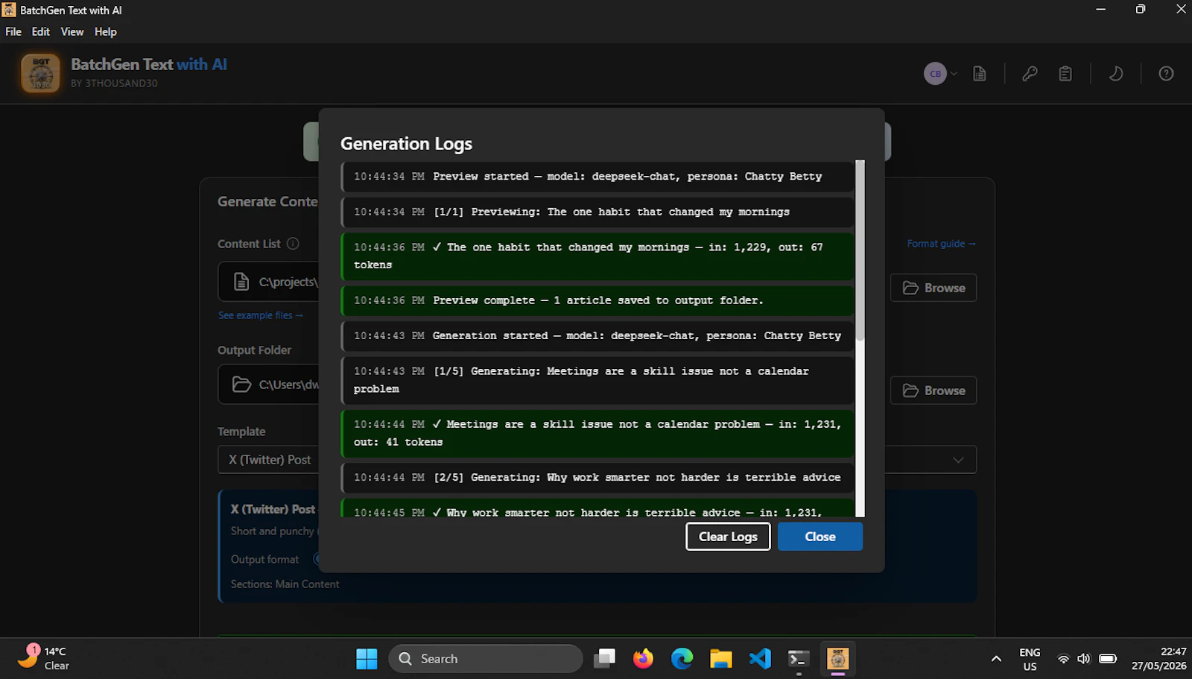The image size is (1192, 679).
Task: Select the '[1/1] Previewing' log entry
Action: coord(597,212)
